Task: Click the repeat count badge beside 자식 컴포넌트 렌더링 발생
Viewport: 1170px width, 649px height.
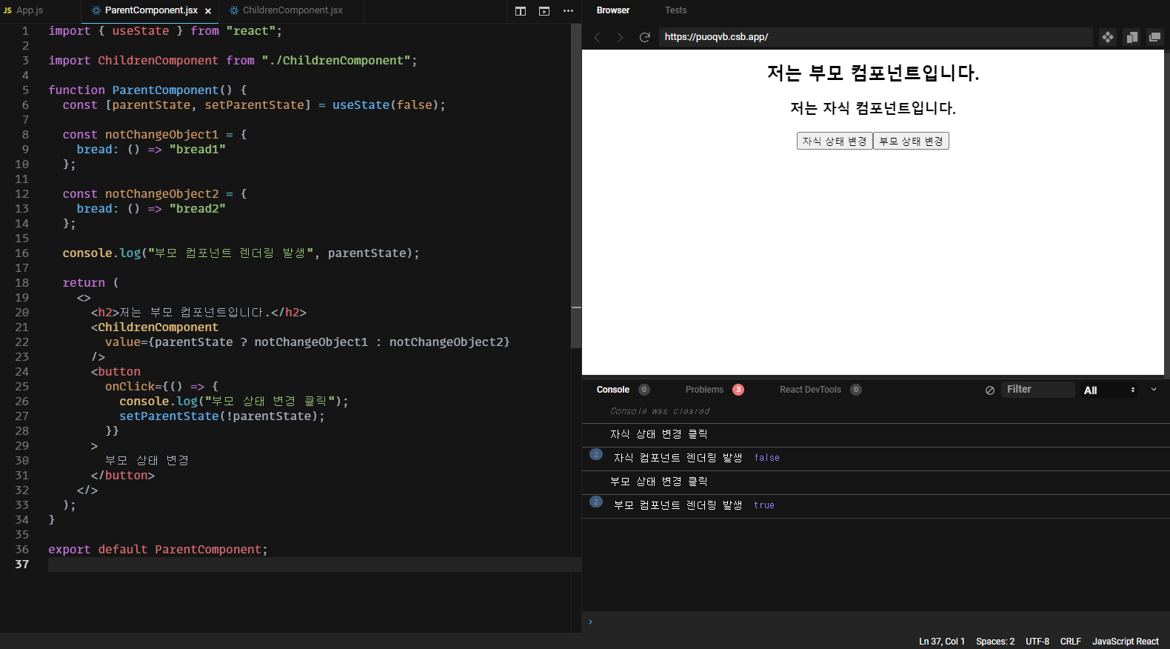Action: (x=596, y=454)
